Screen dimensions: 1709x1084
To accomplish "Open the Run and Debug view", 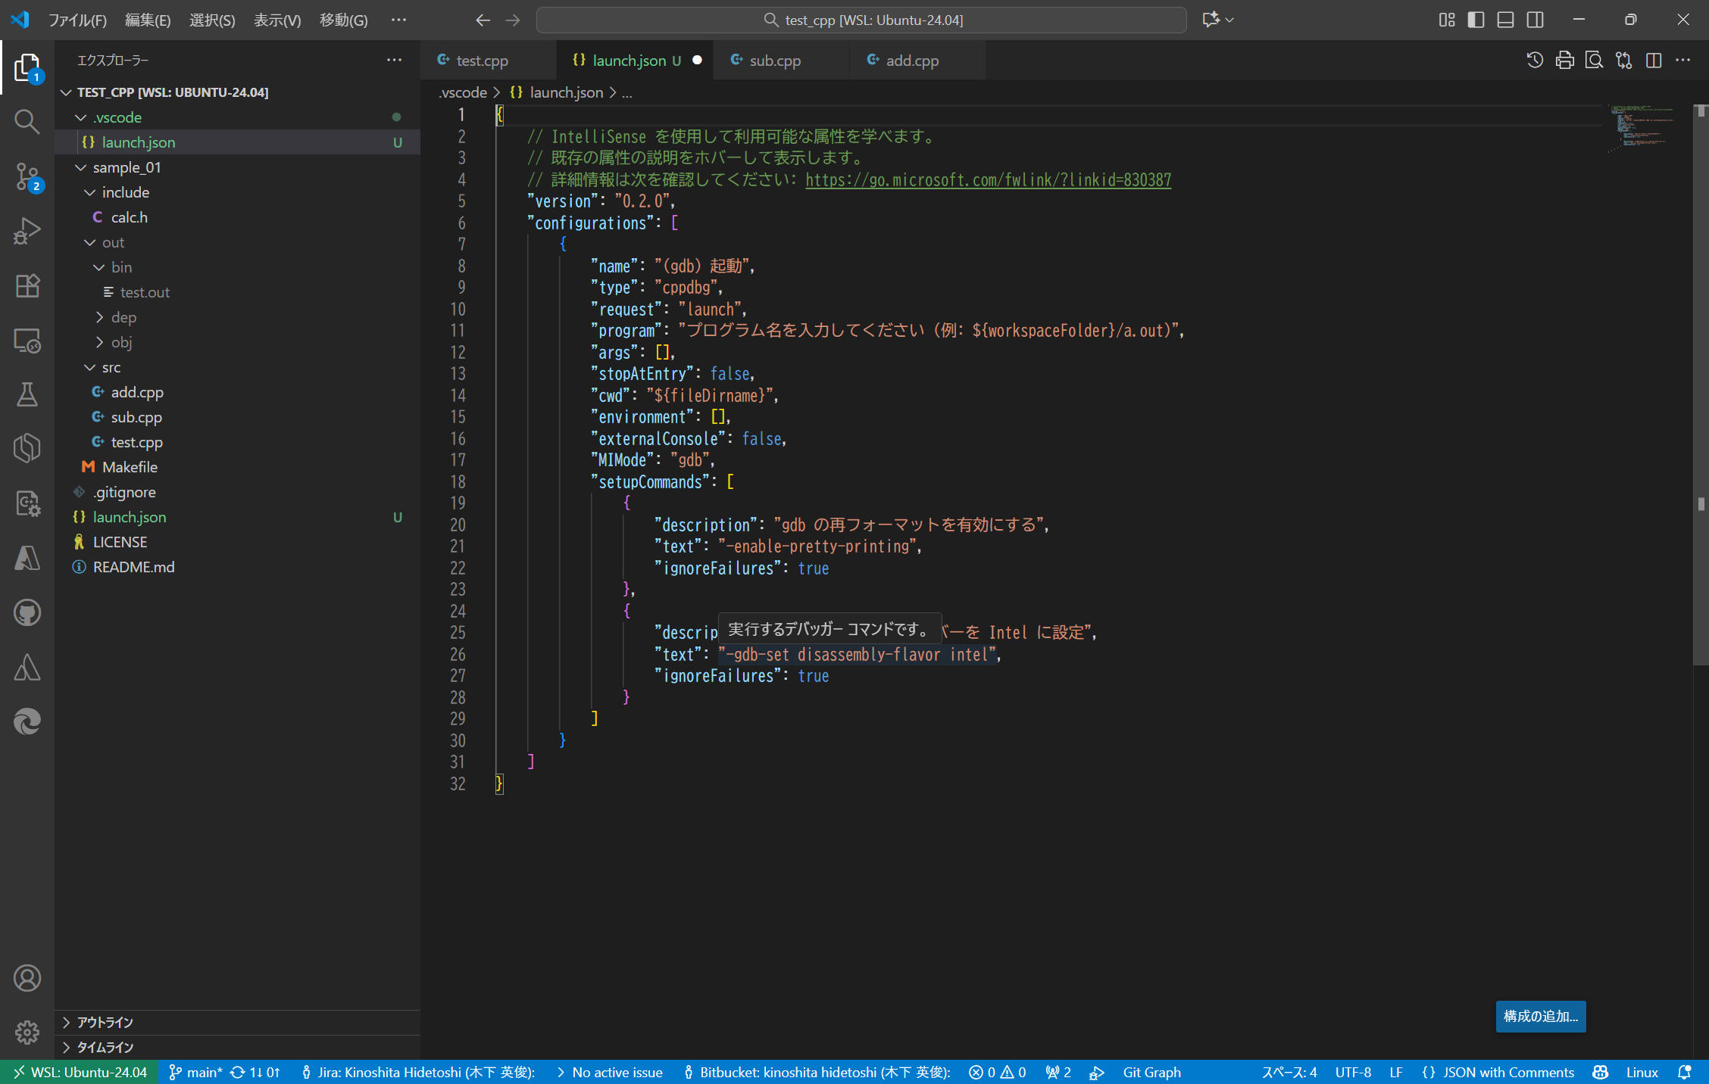I will pos(27,231).
